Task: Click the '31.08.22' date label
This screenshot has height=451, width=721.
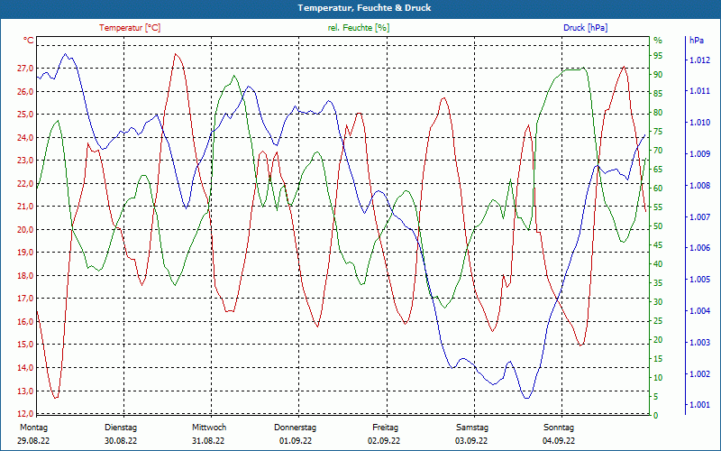Action: click(x=208, y=441)
